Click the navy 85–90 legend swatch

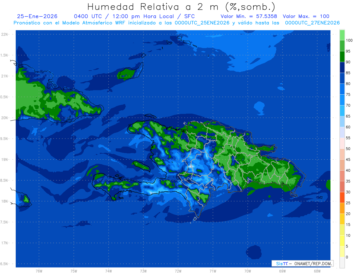point(342,67)
